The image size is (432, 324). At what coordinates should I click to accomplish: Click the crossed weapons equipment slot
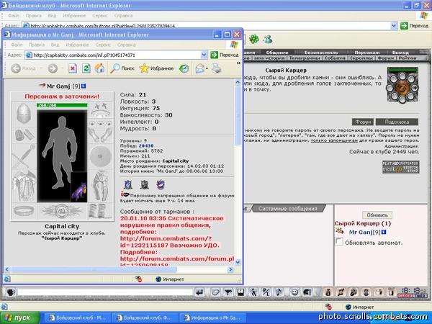pyautogui.click(x=24, y=156)
